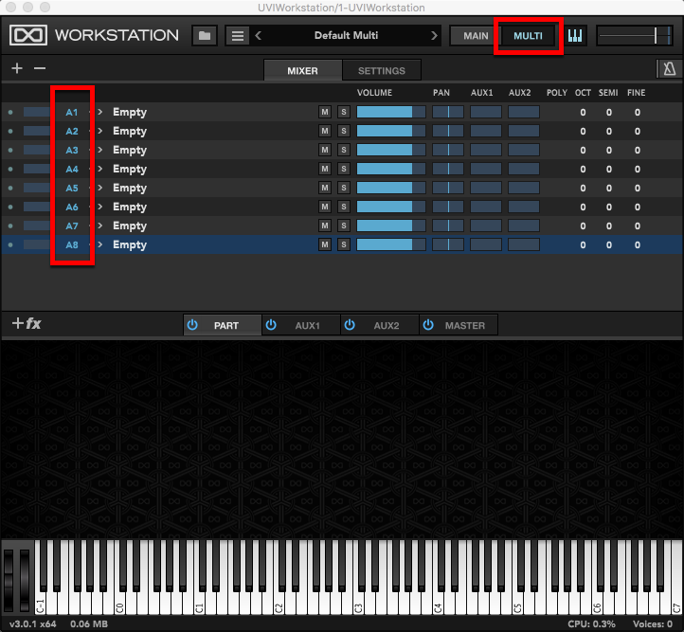Mute part A6
Screen dimensions: 684x632
click(x=325, y=207)
